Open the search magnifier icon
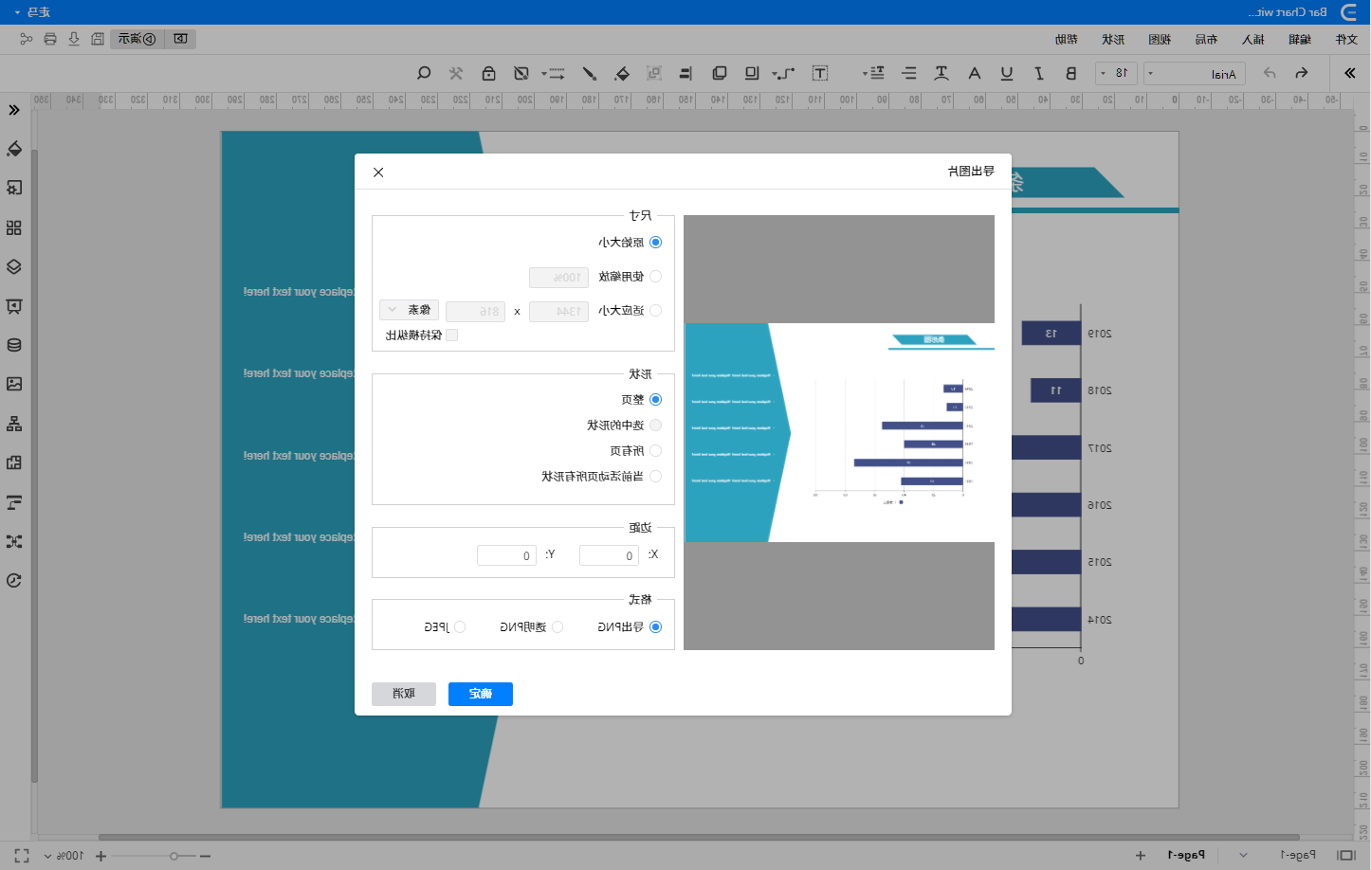The image size is (1371, 870). [x=424, y=73]
